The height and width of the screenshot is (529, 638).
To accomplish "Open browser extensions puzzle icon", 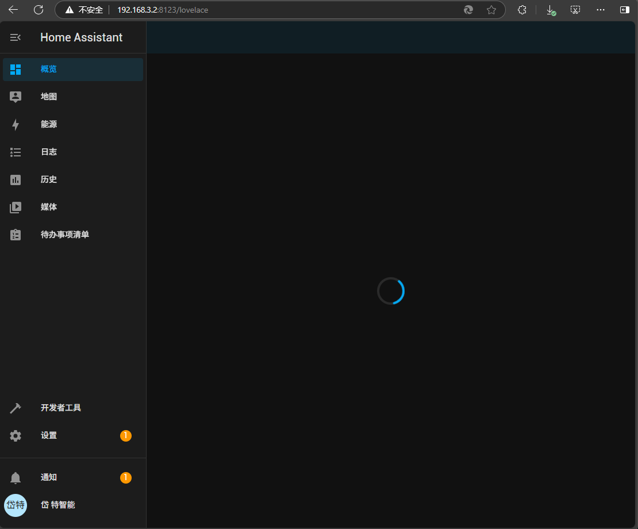I will [522, 10].
